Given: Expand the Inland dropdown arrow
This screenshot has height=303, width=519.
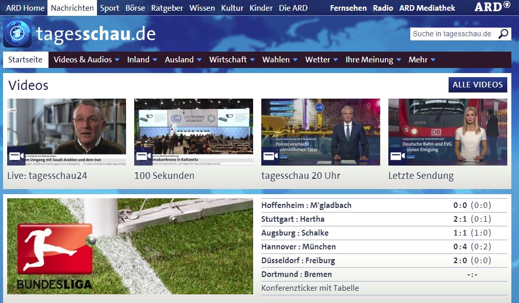Looking at the screenshot, I should (x=155, y=60).
